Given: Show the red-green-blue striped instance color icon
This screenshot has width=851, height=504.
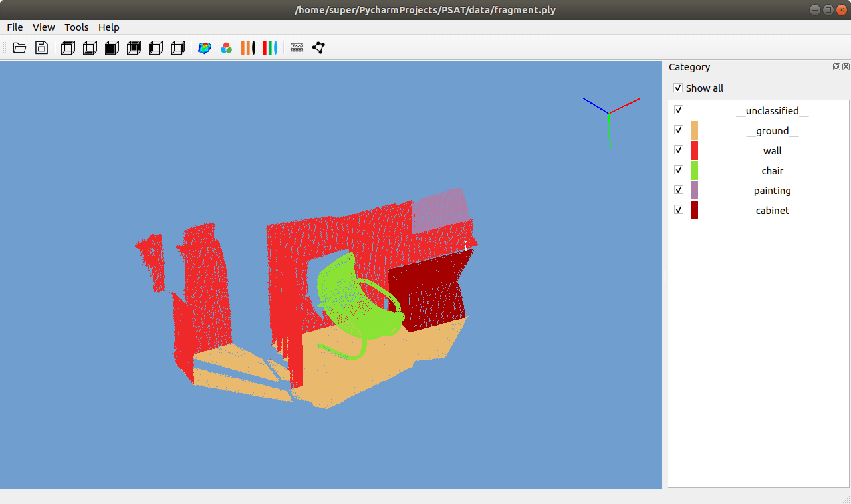Looking at the screenshot, I should click(270, 47).
